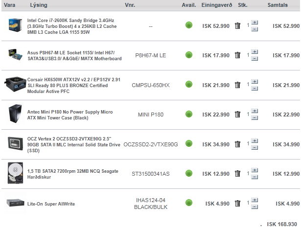Remove the Seagate 1,5 TB hard drive
The width and height of the screenshot is (301, 230).
(x=237, y=174)
